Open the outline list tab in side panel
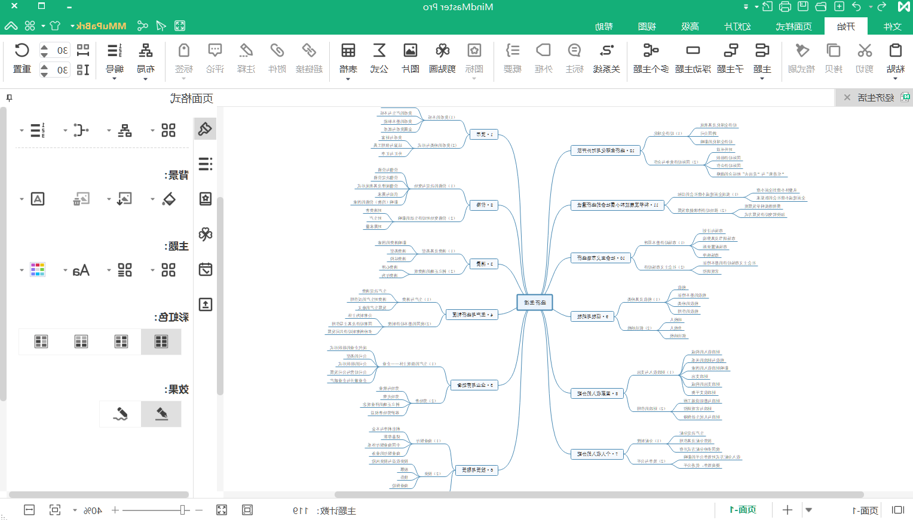913x520 pixels. [206, 164]
